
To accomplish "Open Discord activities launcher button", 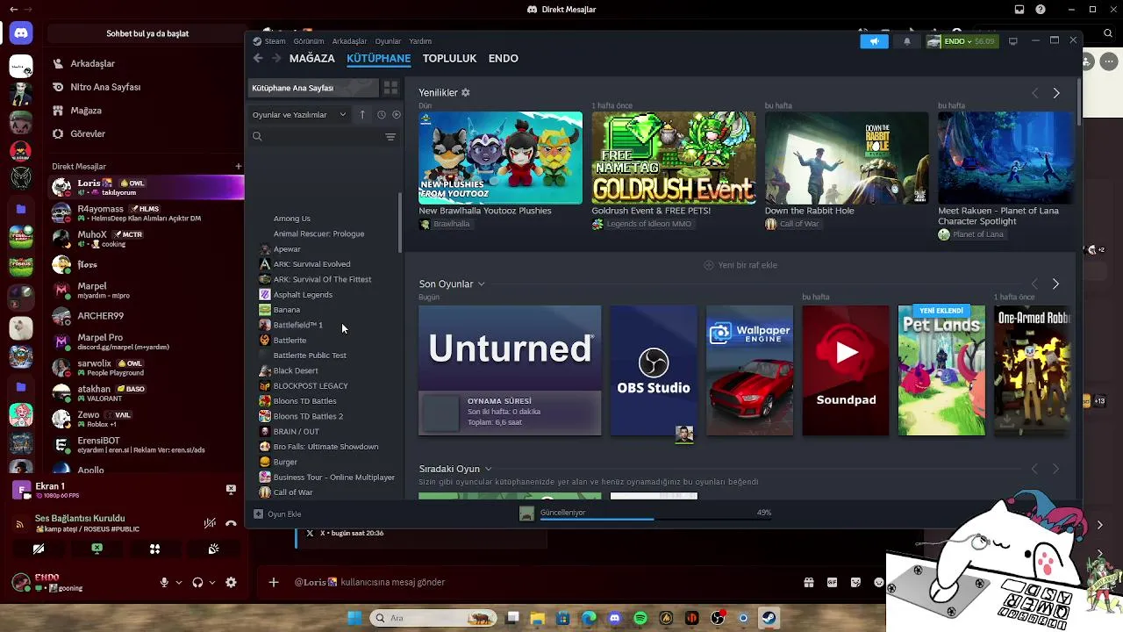I will [x=154, y=549].
